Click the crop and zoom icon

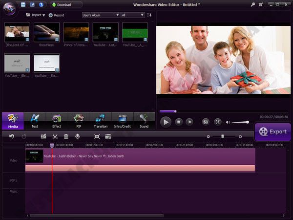coord(97,136)
